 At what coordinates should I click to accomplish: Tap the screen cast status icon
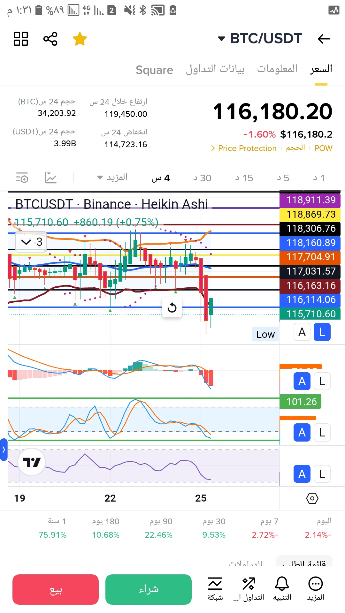[x=158, y=10]
